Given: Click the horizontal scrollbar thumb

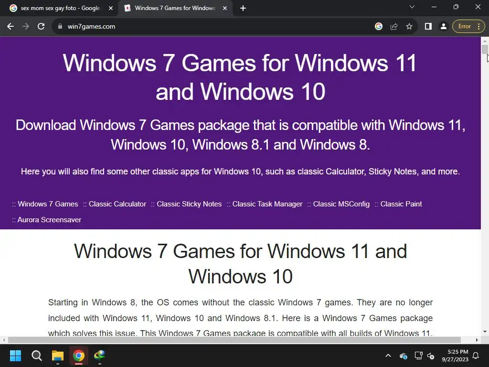Looking at the screenshot, I should [x=234, y=340].
